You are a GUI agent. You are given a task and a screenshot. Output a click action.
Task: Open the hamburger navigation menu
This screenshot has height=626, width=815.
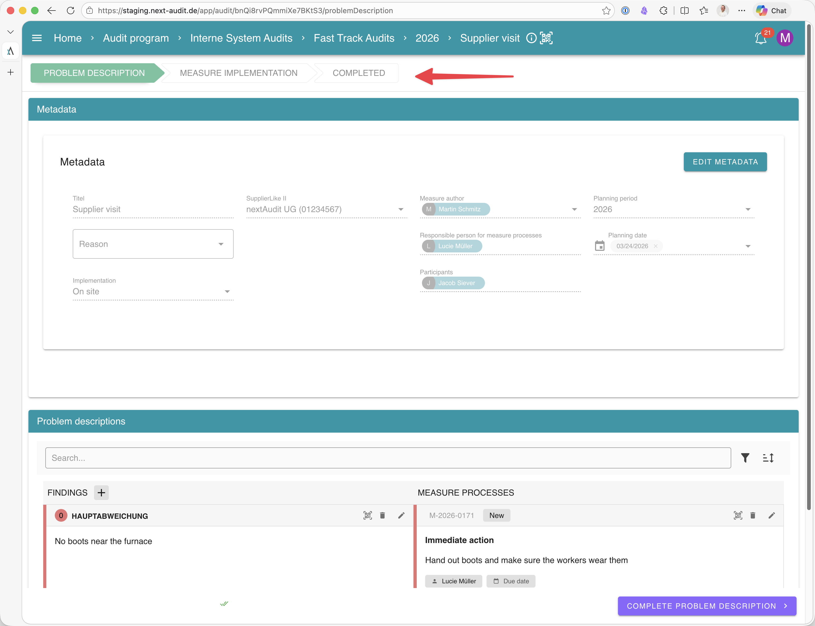tap(37, 38)
